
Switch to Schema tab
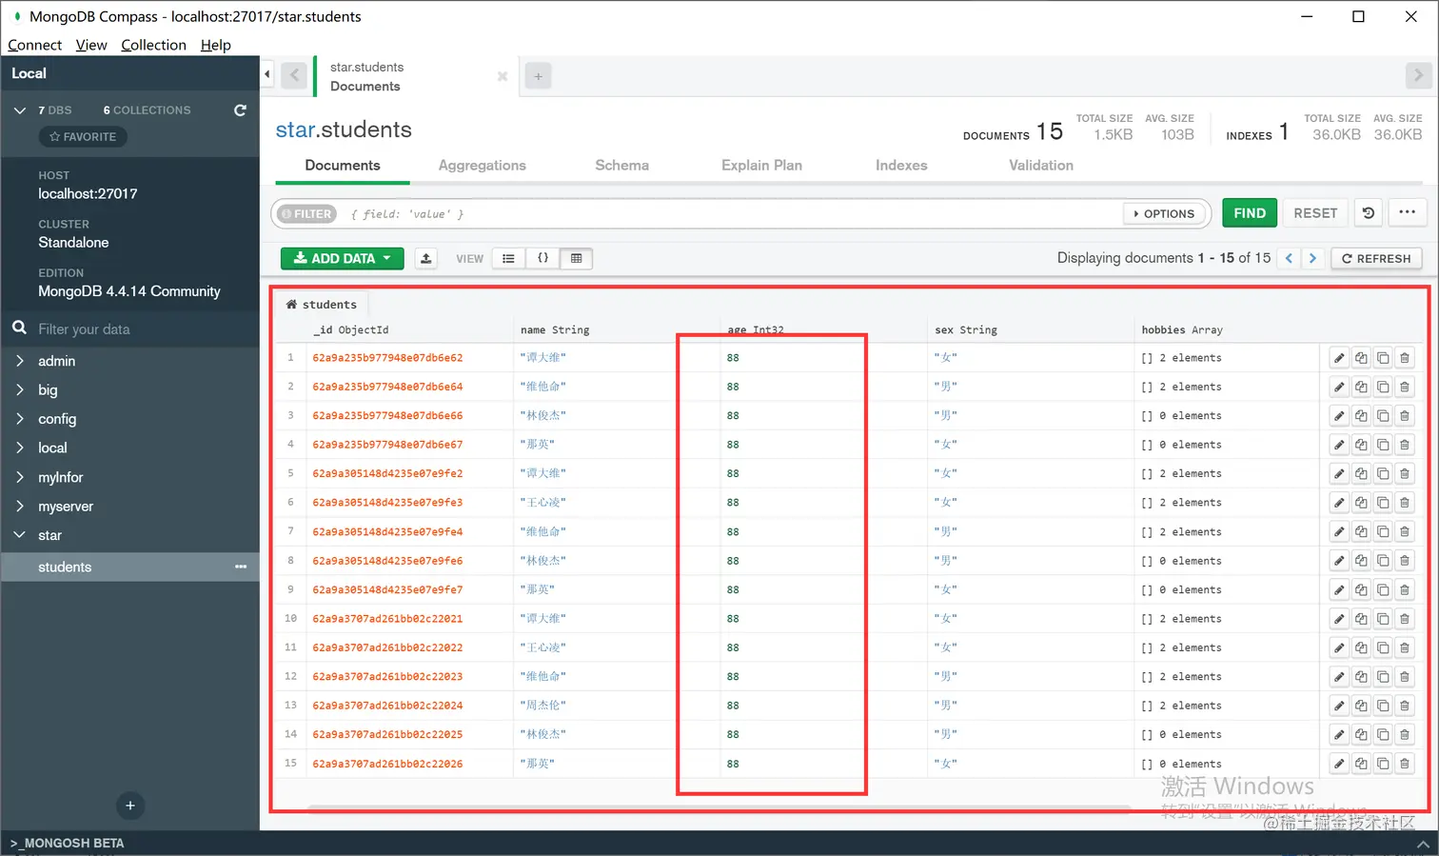point(622,166)
